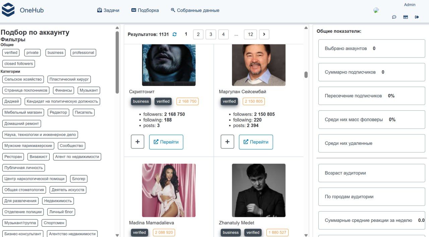Open the chat messages icon
This screenshot has height=237, width=429.
click(394, 17)
